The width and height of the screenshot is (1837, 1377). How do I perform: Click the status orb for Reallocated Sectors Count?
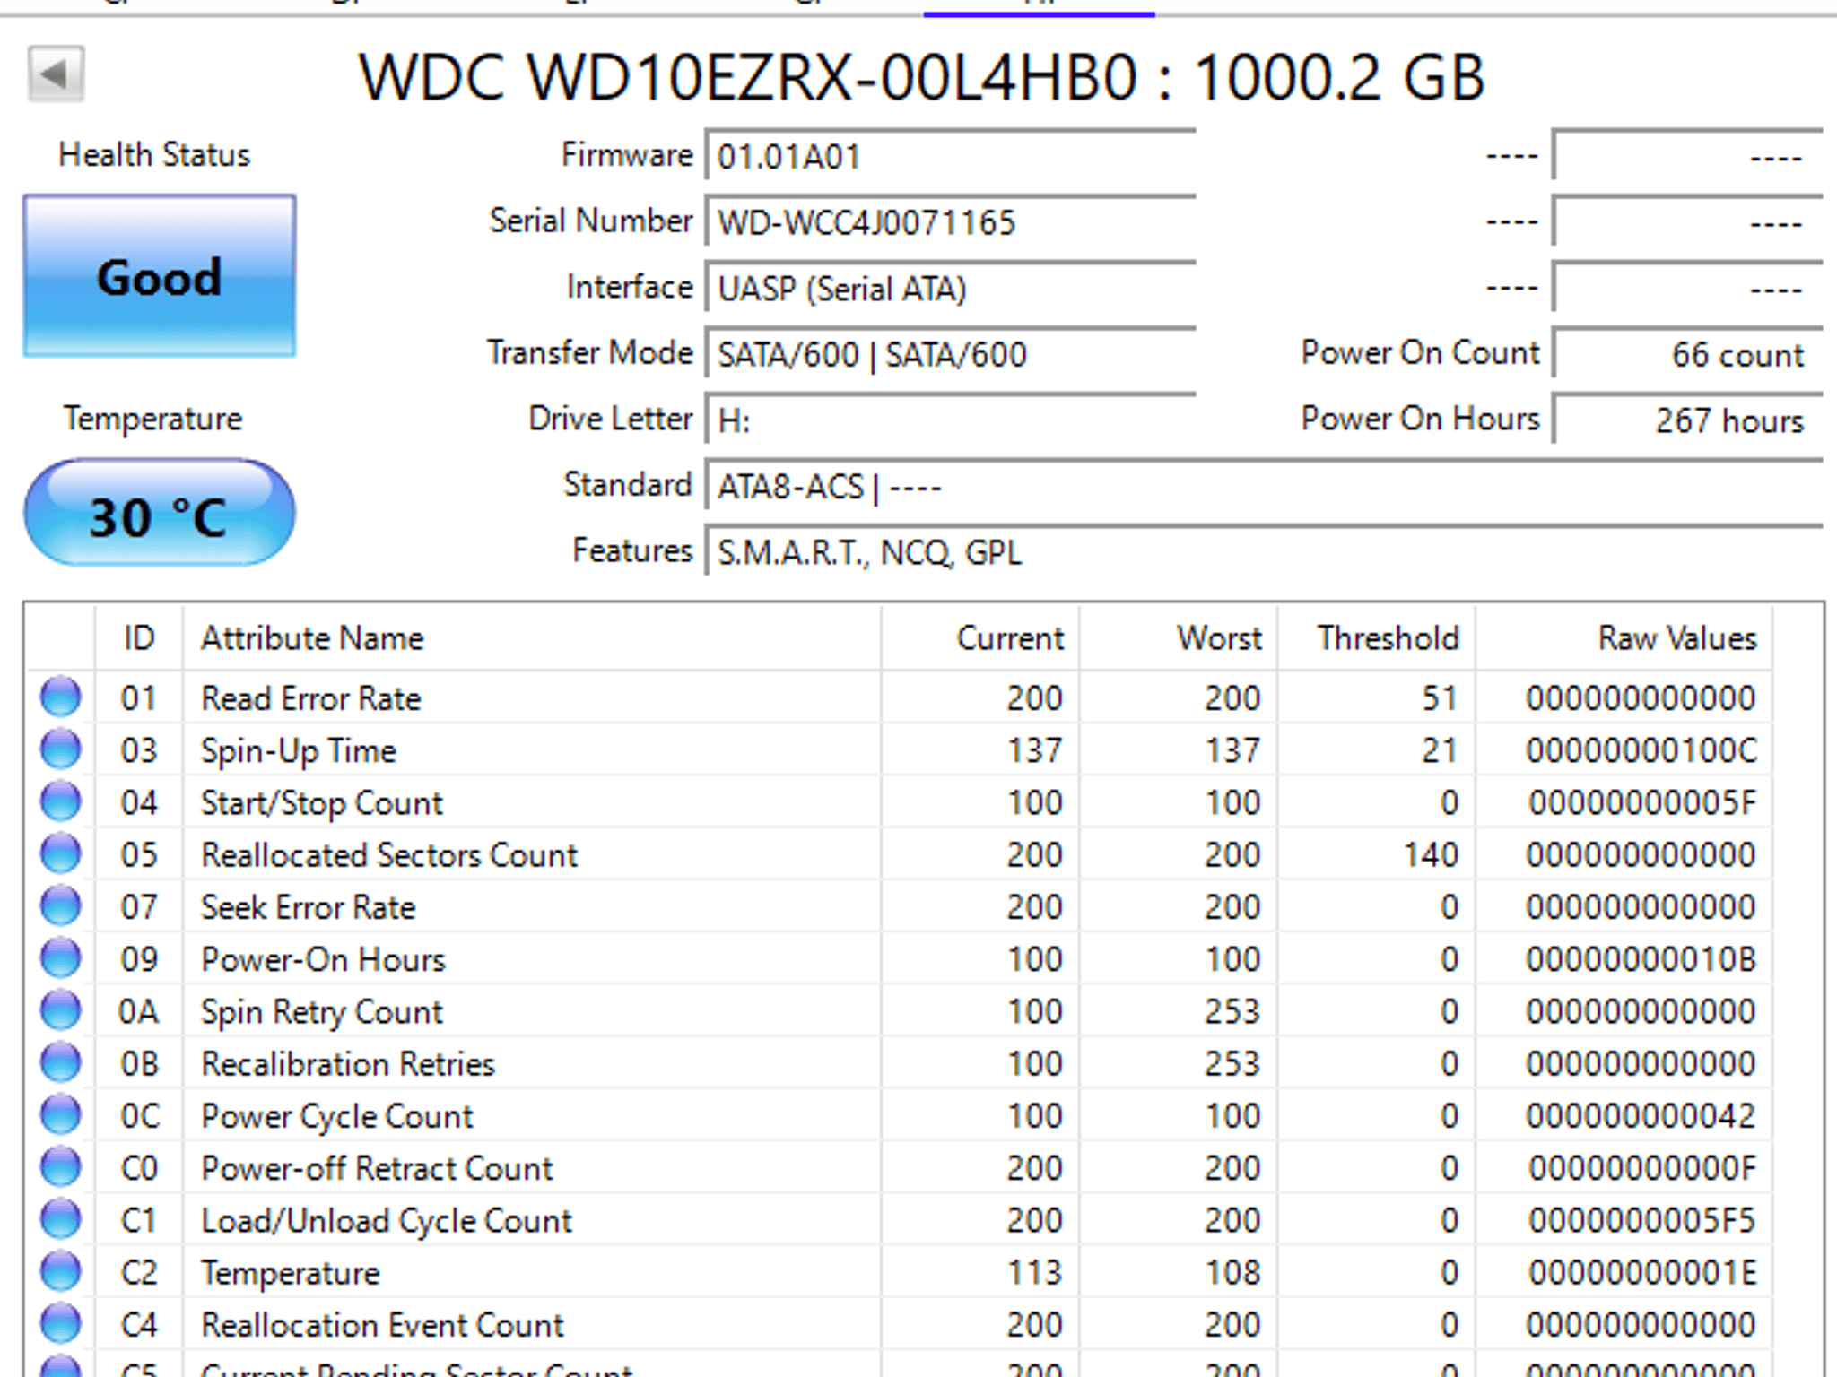tap(61, 853)
